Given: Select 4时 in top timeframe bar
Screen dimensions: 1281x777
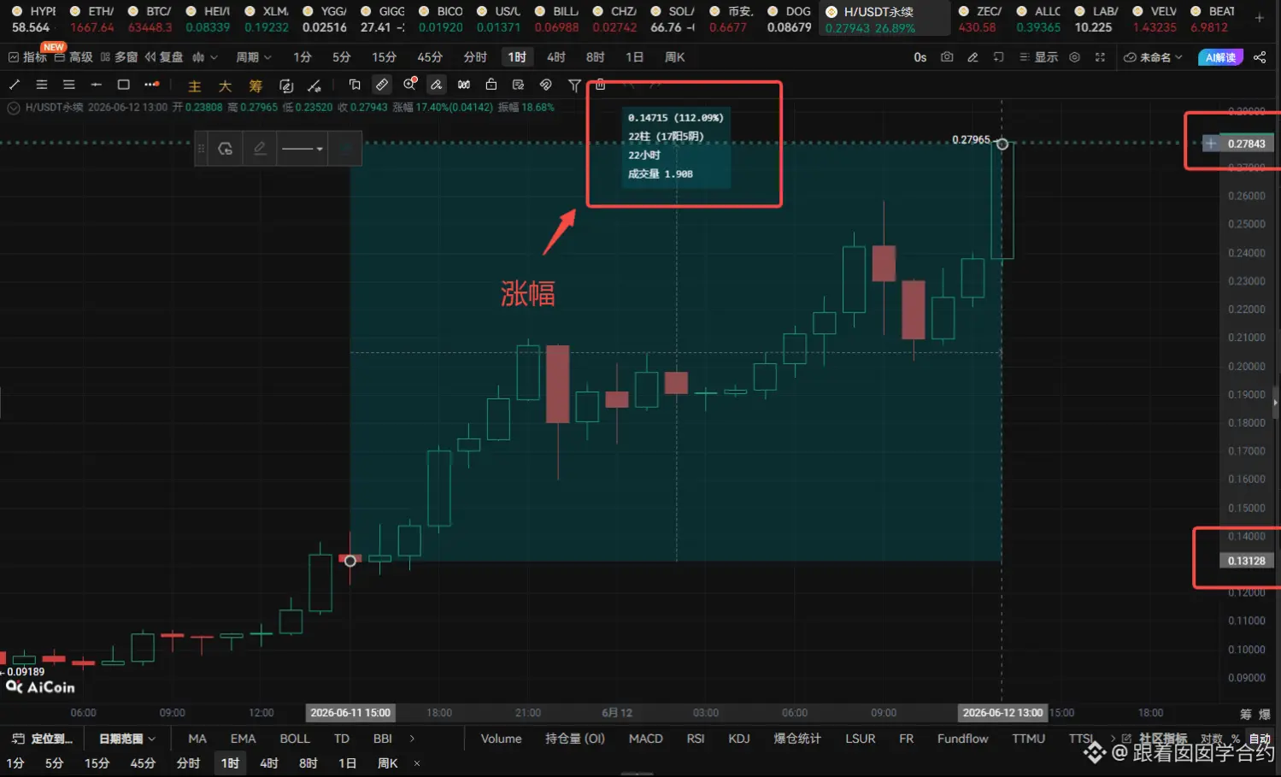Looking at the screenshot, I should click(x=556, y=57).
